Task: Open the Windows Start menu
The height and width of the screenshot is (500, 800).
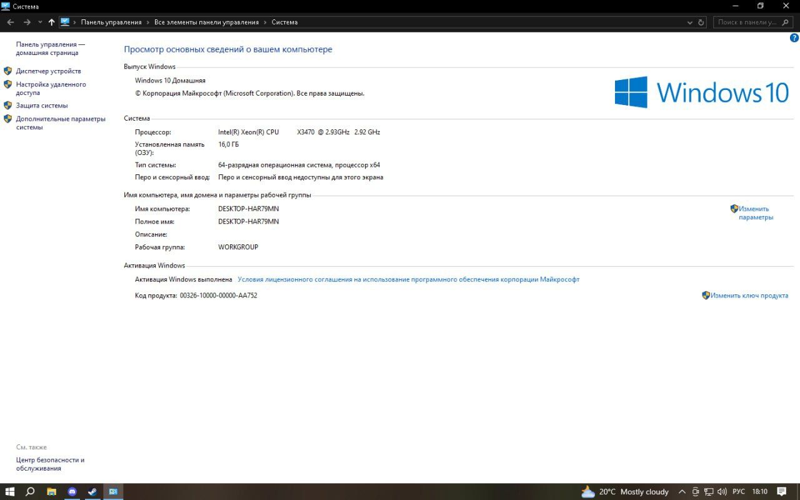Action: (x=10, y=492)
